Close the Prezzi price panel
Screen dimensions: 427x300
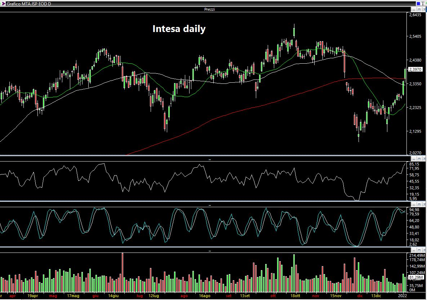(424, 9)
